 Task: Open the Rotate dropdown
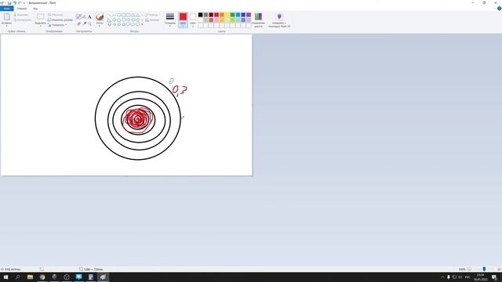point(57,25)
